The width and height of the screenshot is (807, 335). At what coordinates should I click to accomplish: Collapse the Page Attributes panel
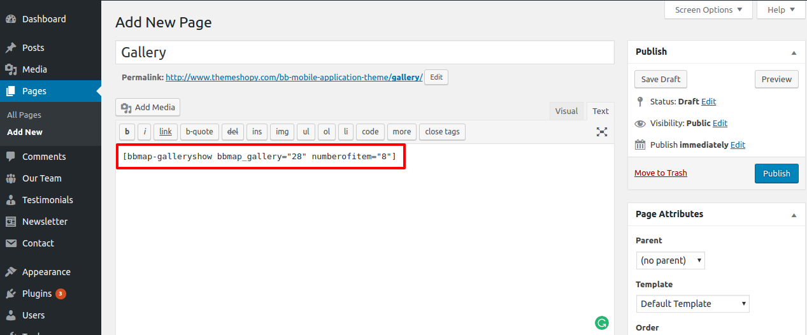pos(794,215)
